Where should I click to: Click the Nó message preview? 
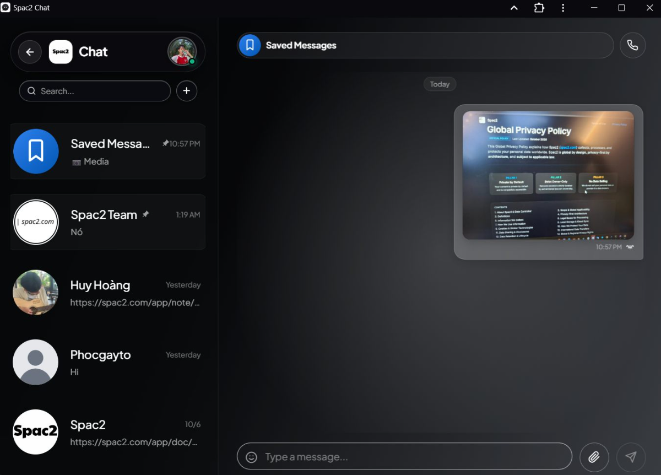[77, 232]
